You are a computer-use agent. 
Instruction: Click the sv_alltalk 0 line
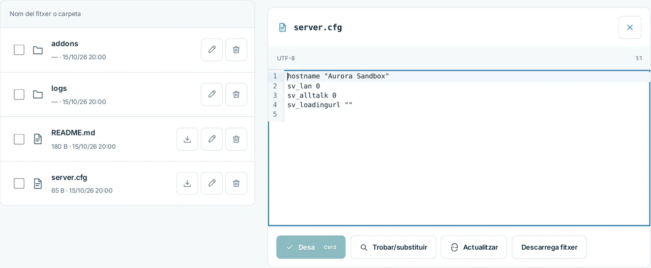click(x=312, y=95)
